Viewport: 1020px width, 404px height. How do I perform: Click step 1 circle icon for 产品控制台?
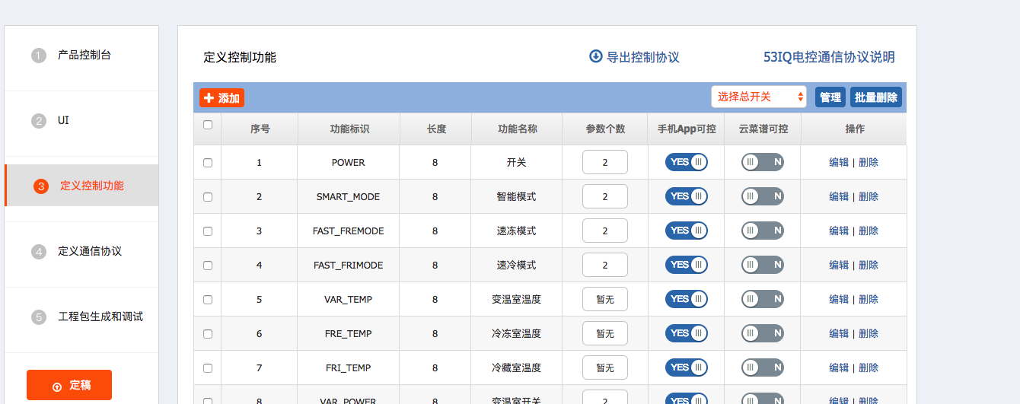(x=39, y=56)
